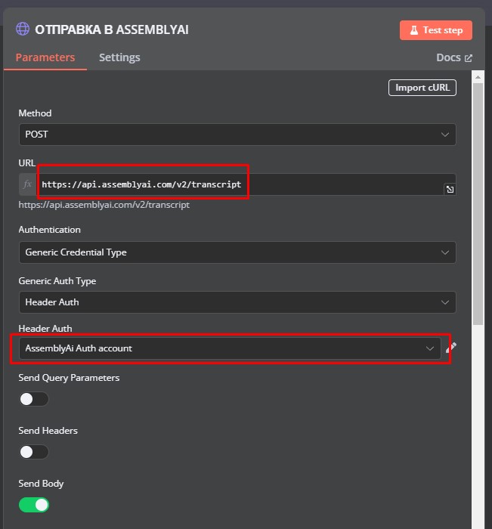Disable the Send Body toggle
492x529 pixels.
[34, 505]
